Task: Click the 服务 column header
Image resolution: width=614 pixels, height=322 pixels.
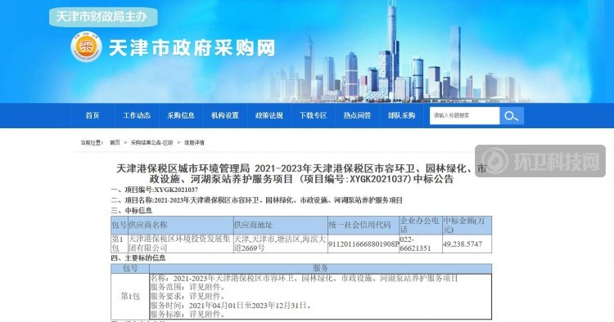Action: pyautogui.click(x=320, y=268)
